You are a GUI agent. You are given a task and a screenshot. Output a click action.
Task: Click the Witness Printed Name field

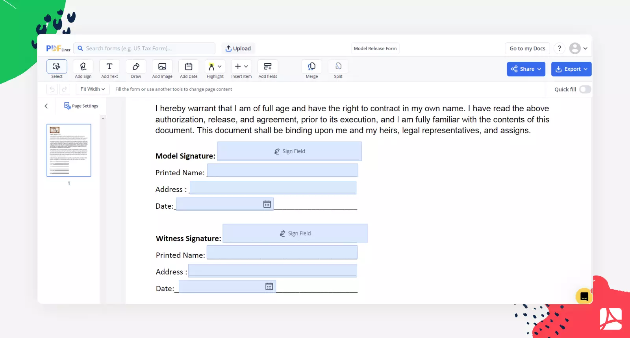282,252
